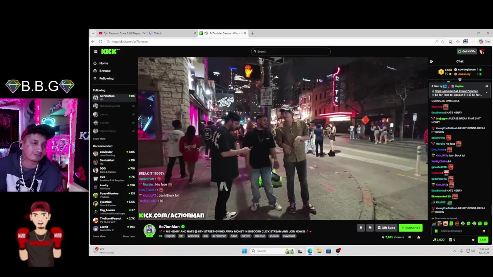Open SashaWest recommended channel
Screen dimensions: 493x277
coord(114,162)
